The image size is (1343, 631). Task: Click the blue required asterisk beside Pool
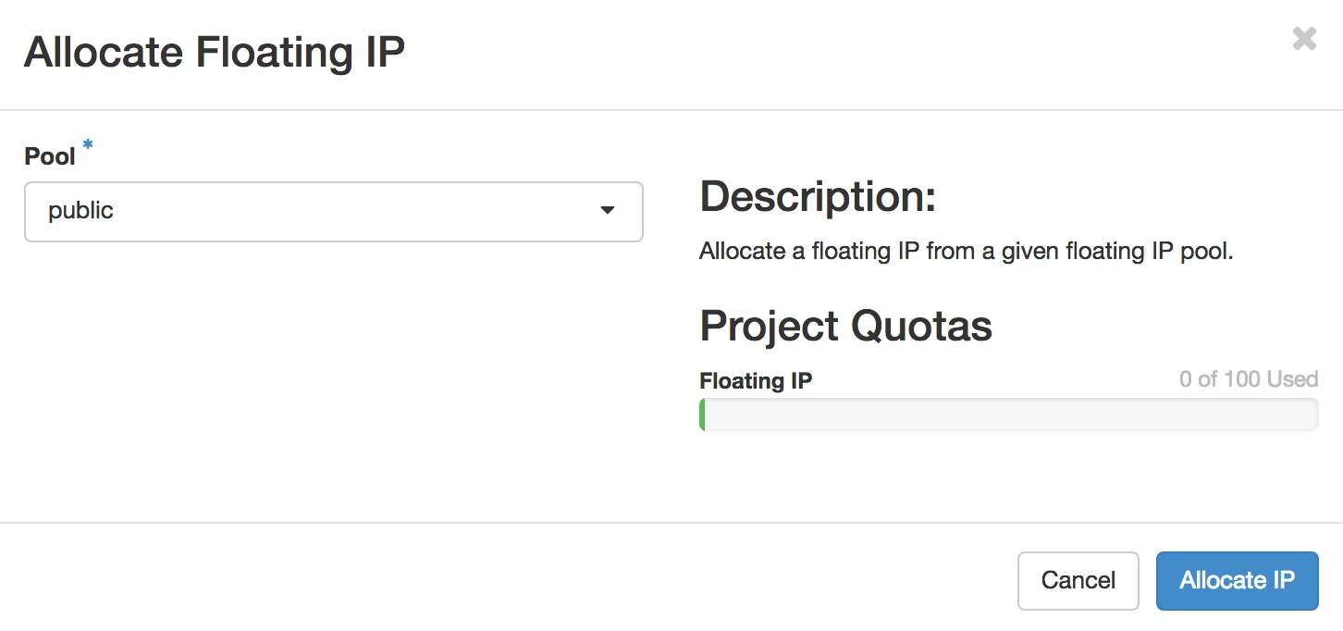pos(88,145)
